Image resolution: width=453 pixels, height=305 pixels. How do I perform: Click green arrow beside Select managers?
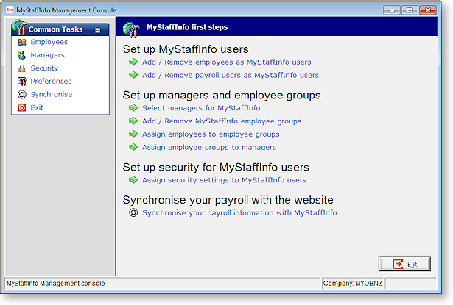coord(133,107)
